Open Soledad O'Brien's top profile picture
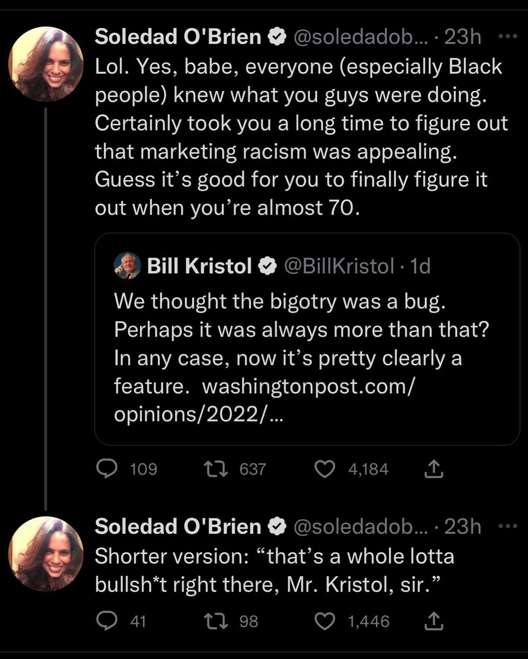528x659 pixels. tap(46, 64)
